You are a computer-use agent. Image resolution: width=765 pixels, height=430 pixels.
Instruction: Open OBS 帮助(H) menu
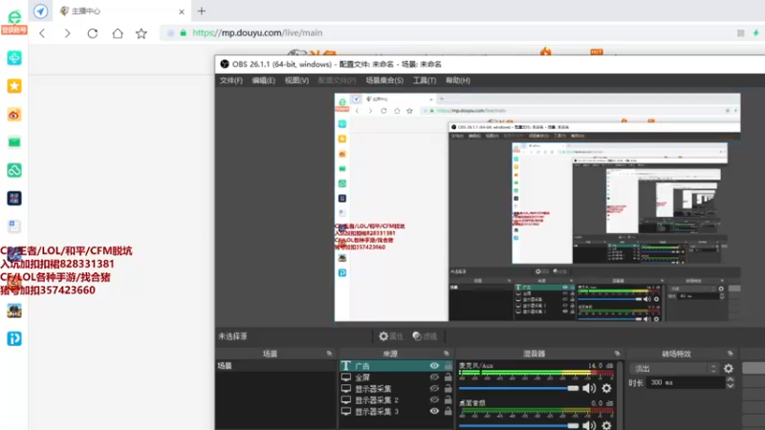click(458, 80)
